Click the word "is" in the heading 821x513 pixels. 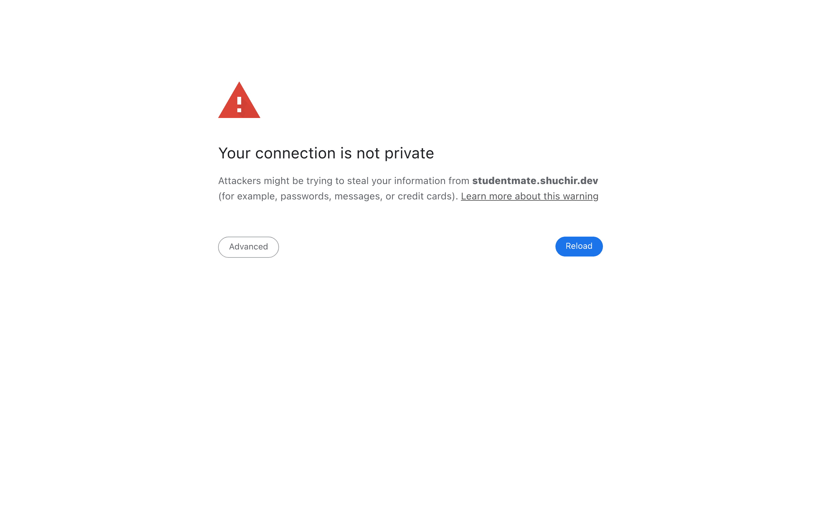coord(346,153)
